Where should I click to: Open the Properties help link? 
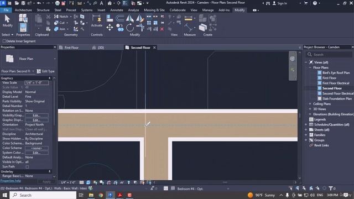coord(11,181)
